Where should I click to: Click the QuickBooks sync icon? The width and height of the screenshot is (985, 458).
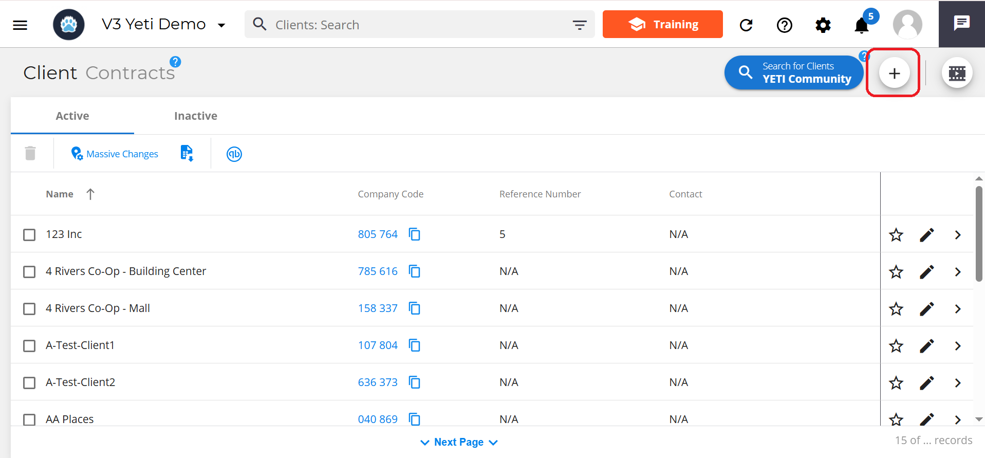click(234, 154)
